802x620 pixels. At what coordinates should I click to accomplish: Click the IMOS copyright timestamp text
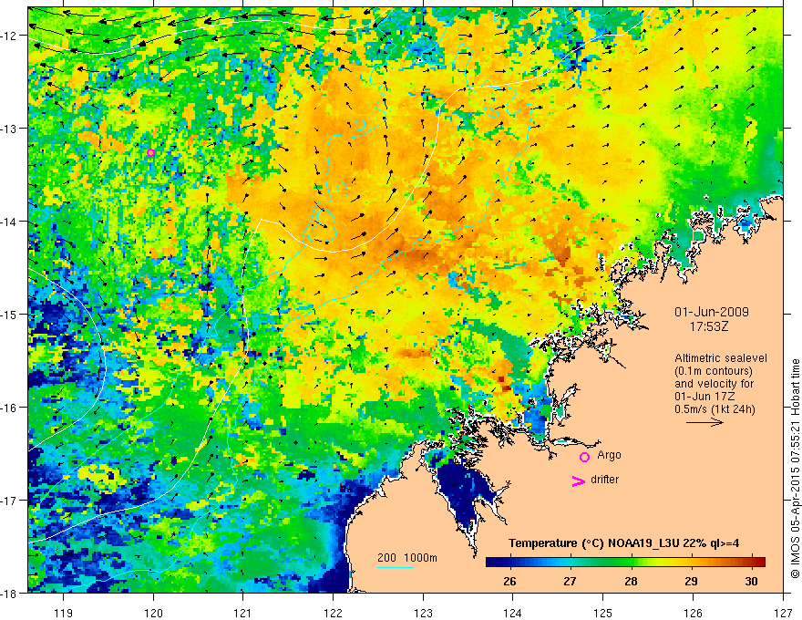(x=795, y=468)
